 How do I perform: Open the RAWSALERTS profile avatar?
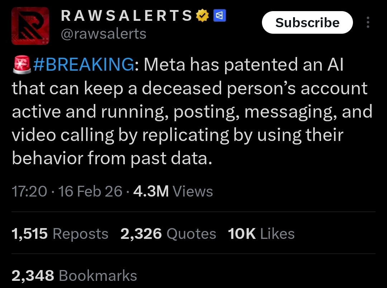point(30,27)
